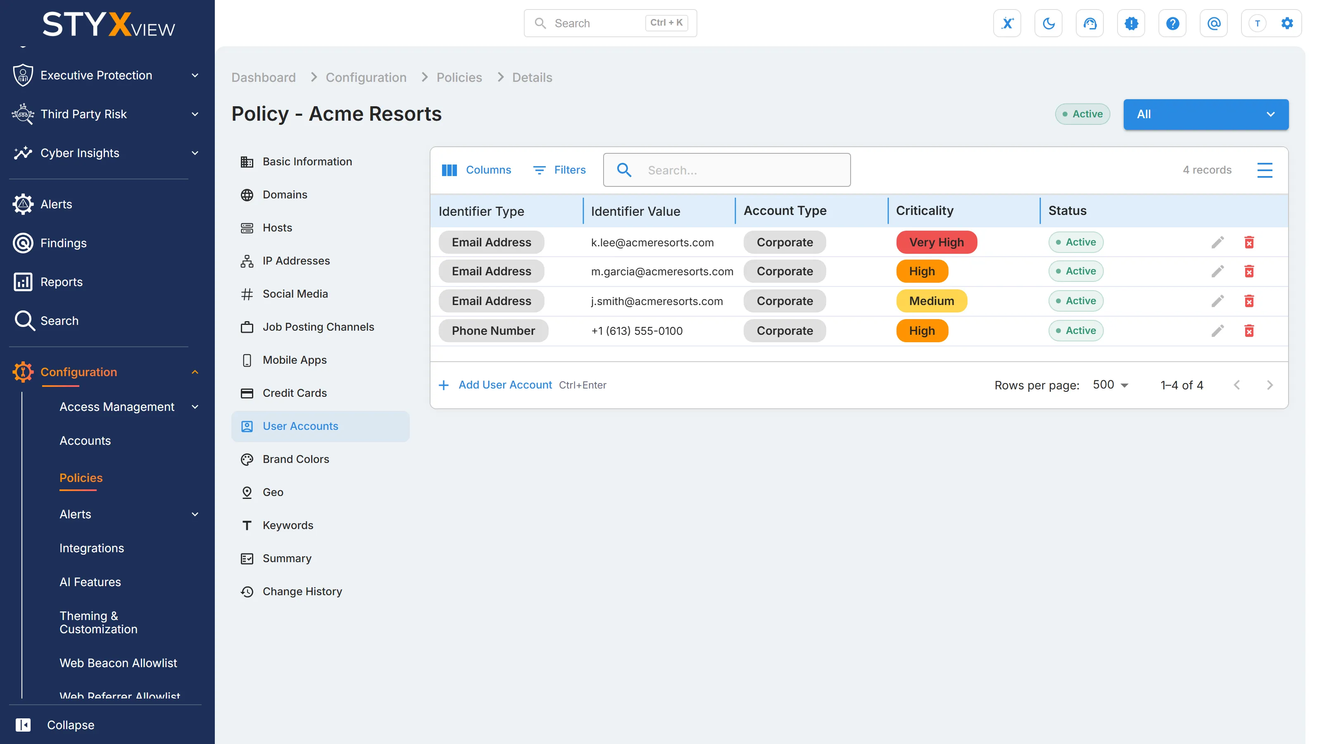The width and height of the screenshot is (1322, 744).
Task: Delete the k.lee@acmeresorts.com row
Action: coord(1249,242)
